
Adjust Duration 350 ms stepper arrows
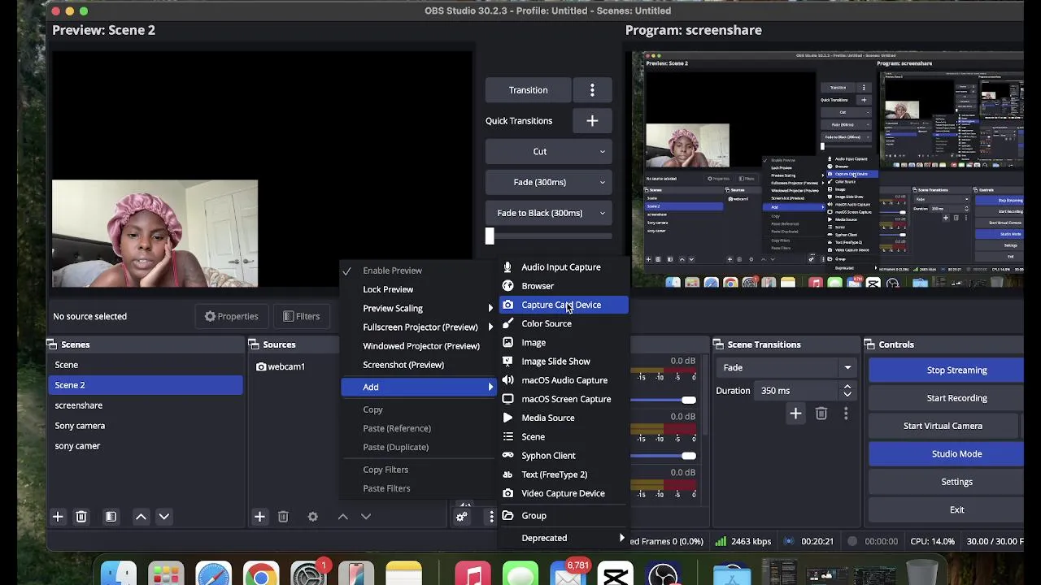(x=847, y=391)
